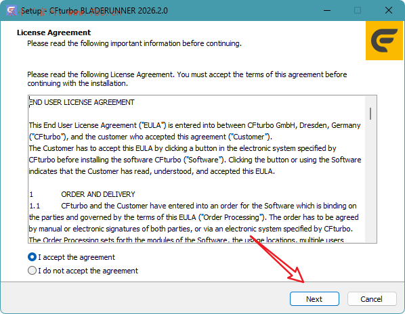Click the "License Agreement" page title
This screenshot has width=405, height=314.
[x=54, y=32]
